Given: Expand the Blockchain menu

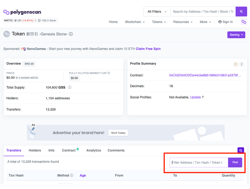Looking at the screenshot, I should point(135,22).
